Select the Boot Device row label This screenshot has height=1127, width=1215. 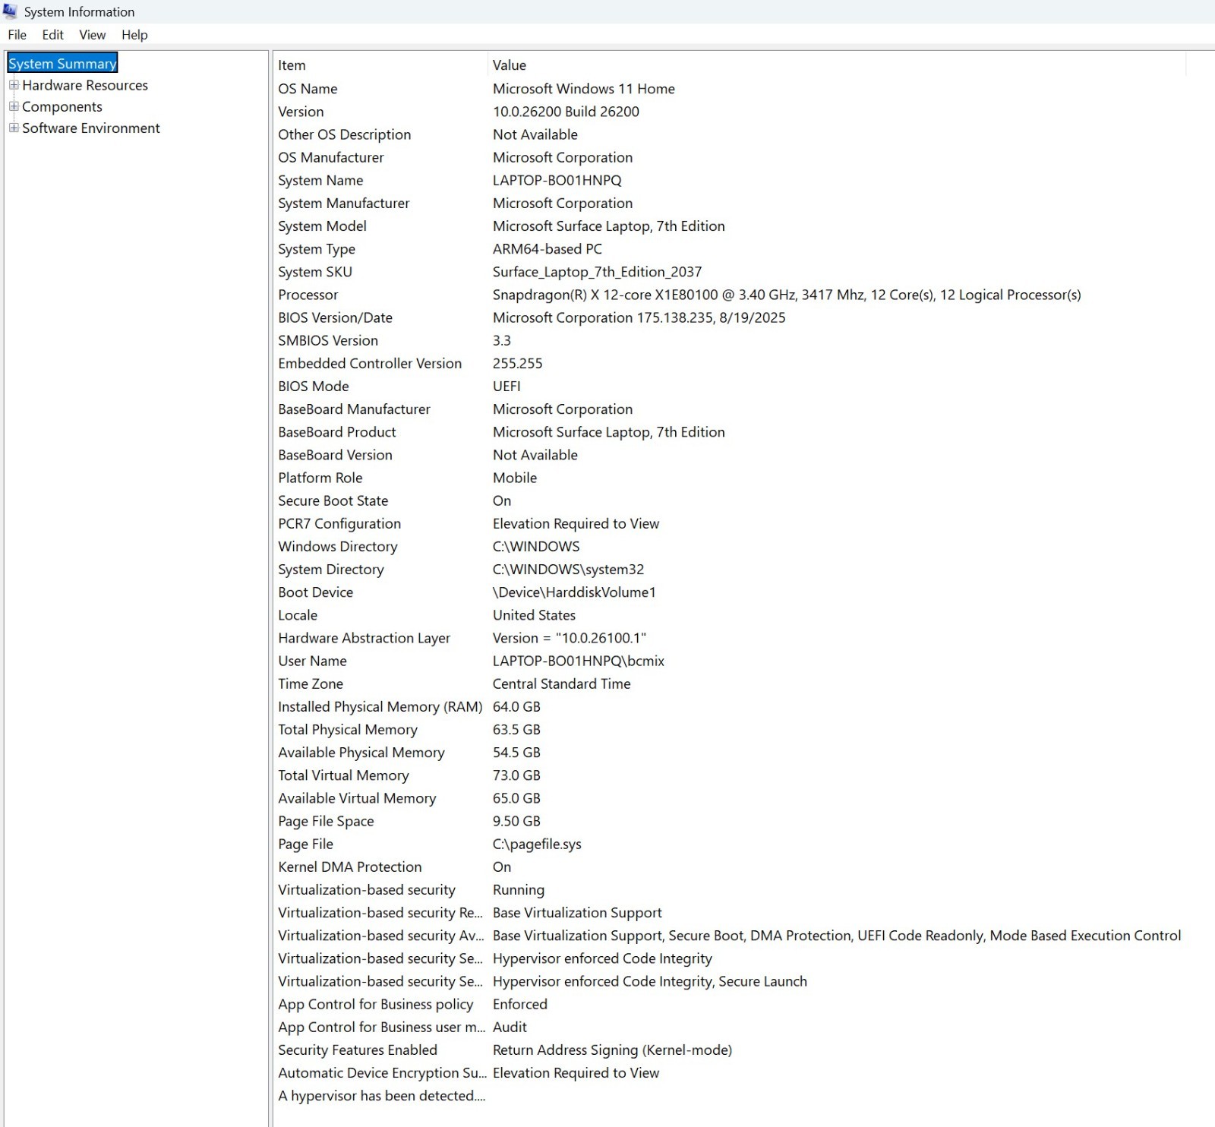316,592
